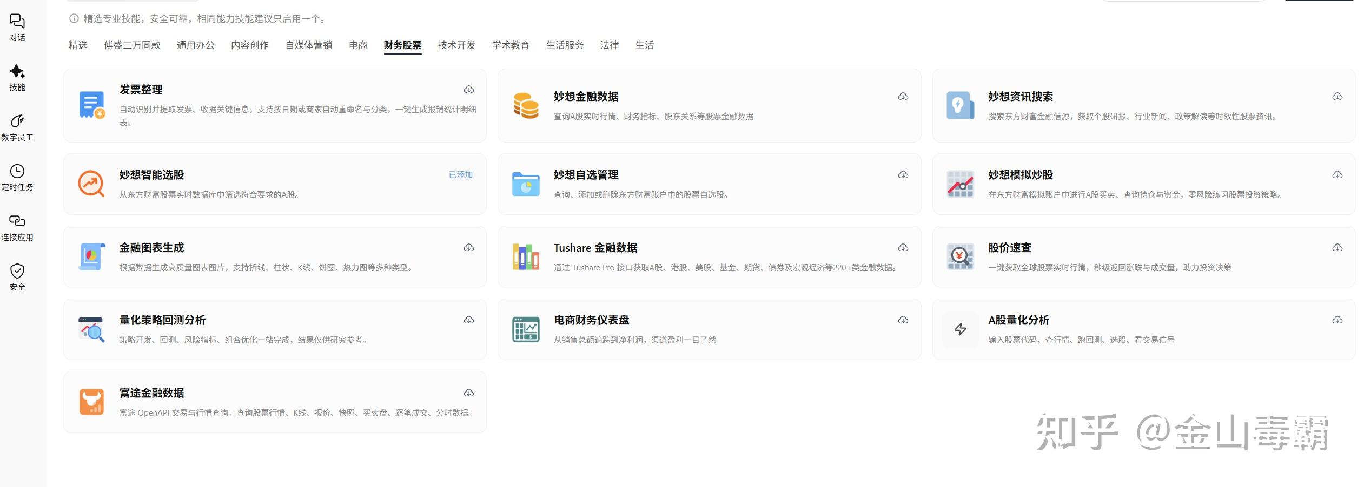This screenshot has height=487, width=1364.
Task: Select the 财务股票 tab
Action: 402,45
